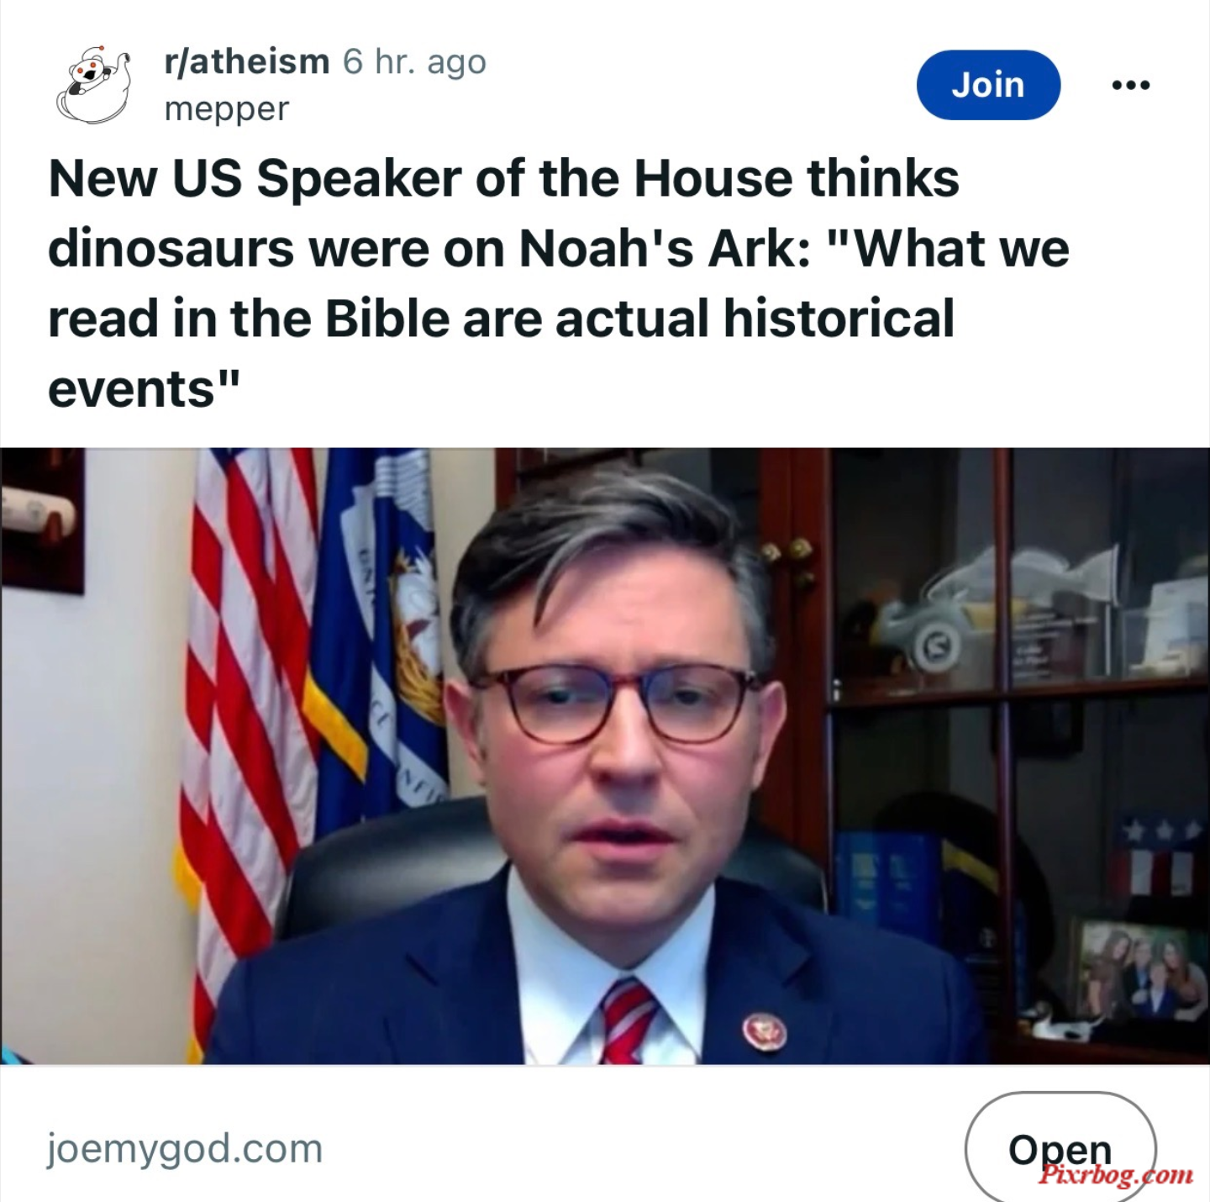Visit the r/atheism subreddit name link
1210x1202 pixels.
247,61
